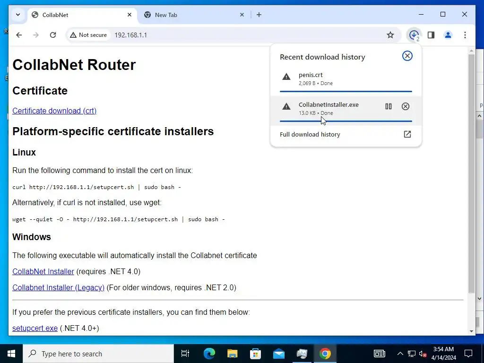Show hidden system tray icons

400,354
